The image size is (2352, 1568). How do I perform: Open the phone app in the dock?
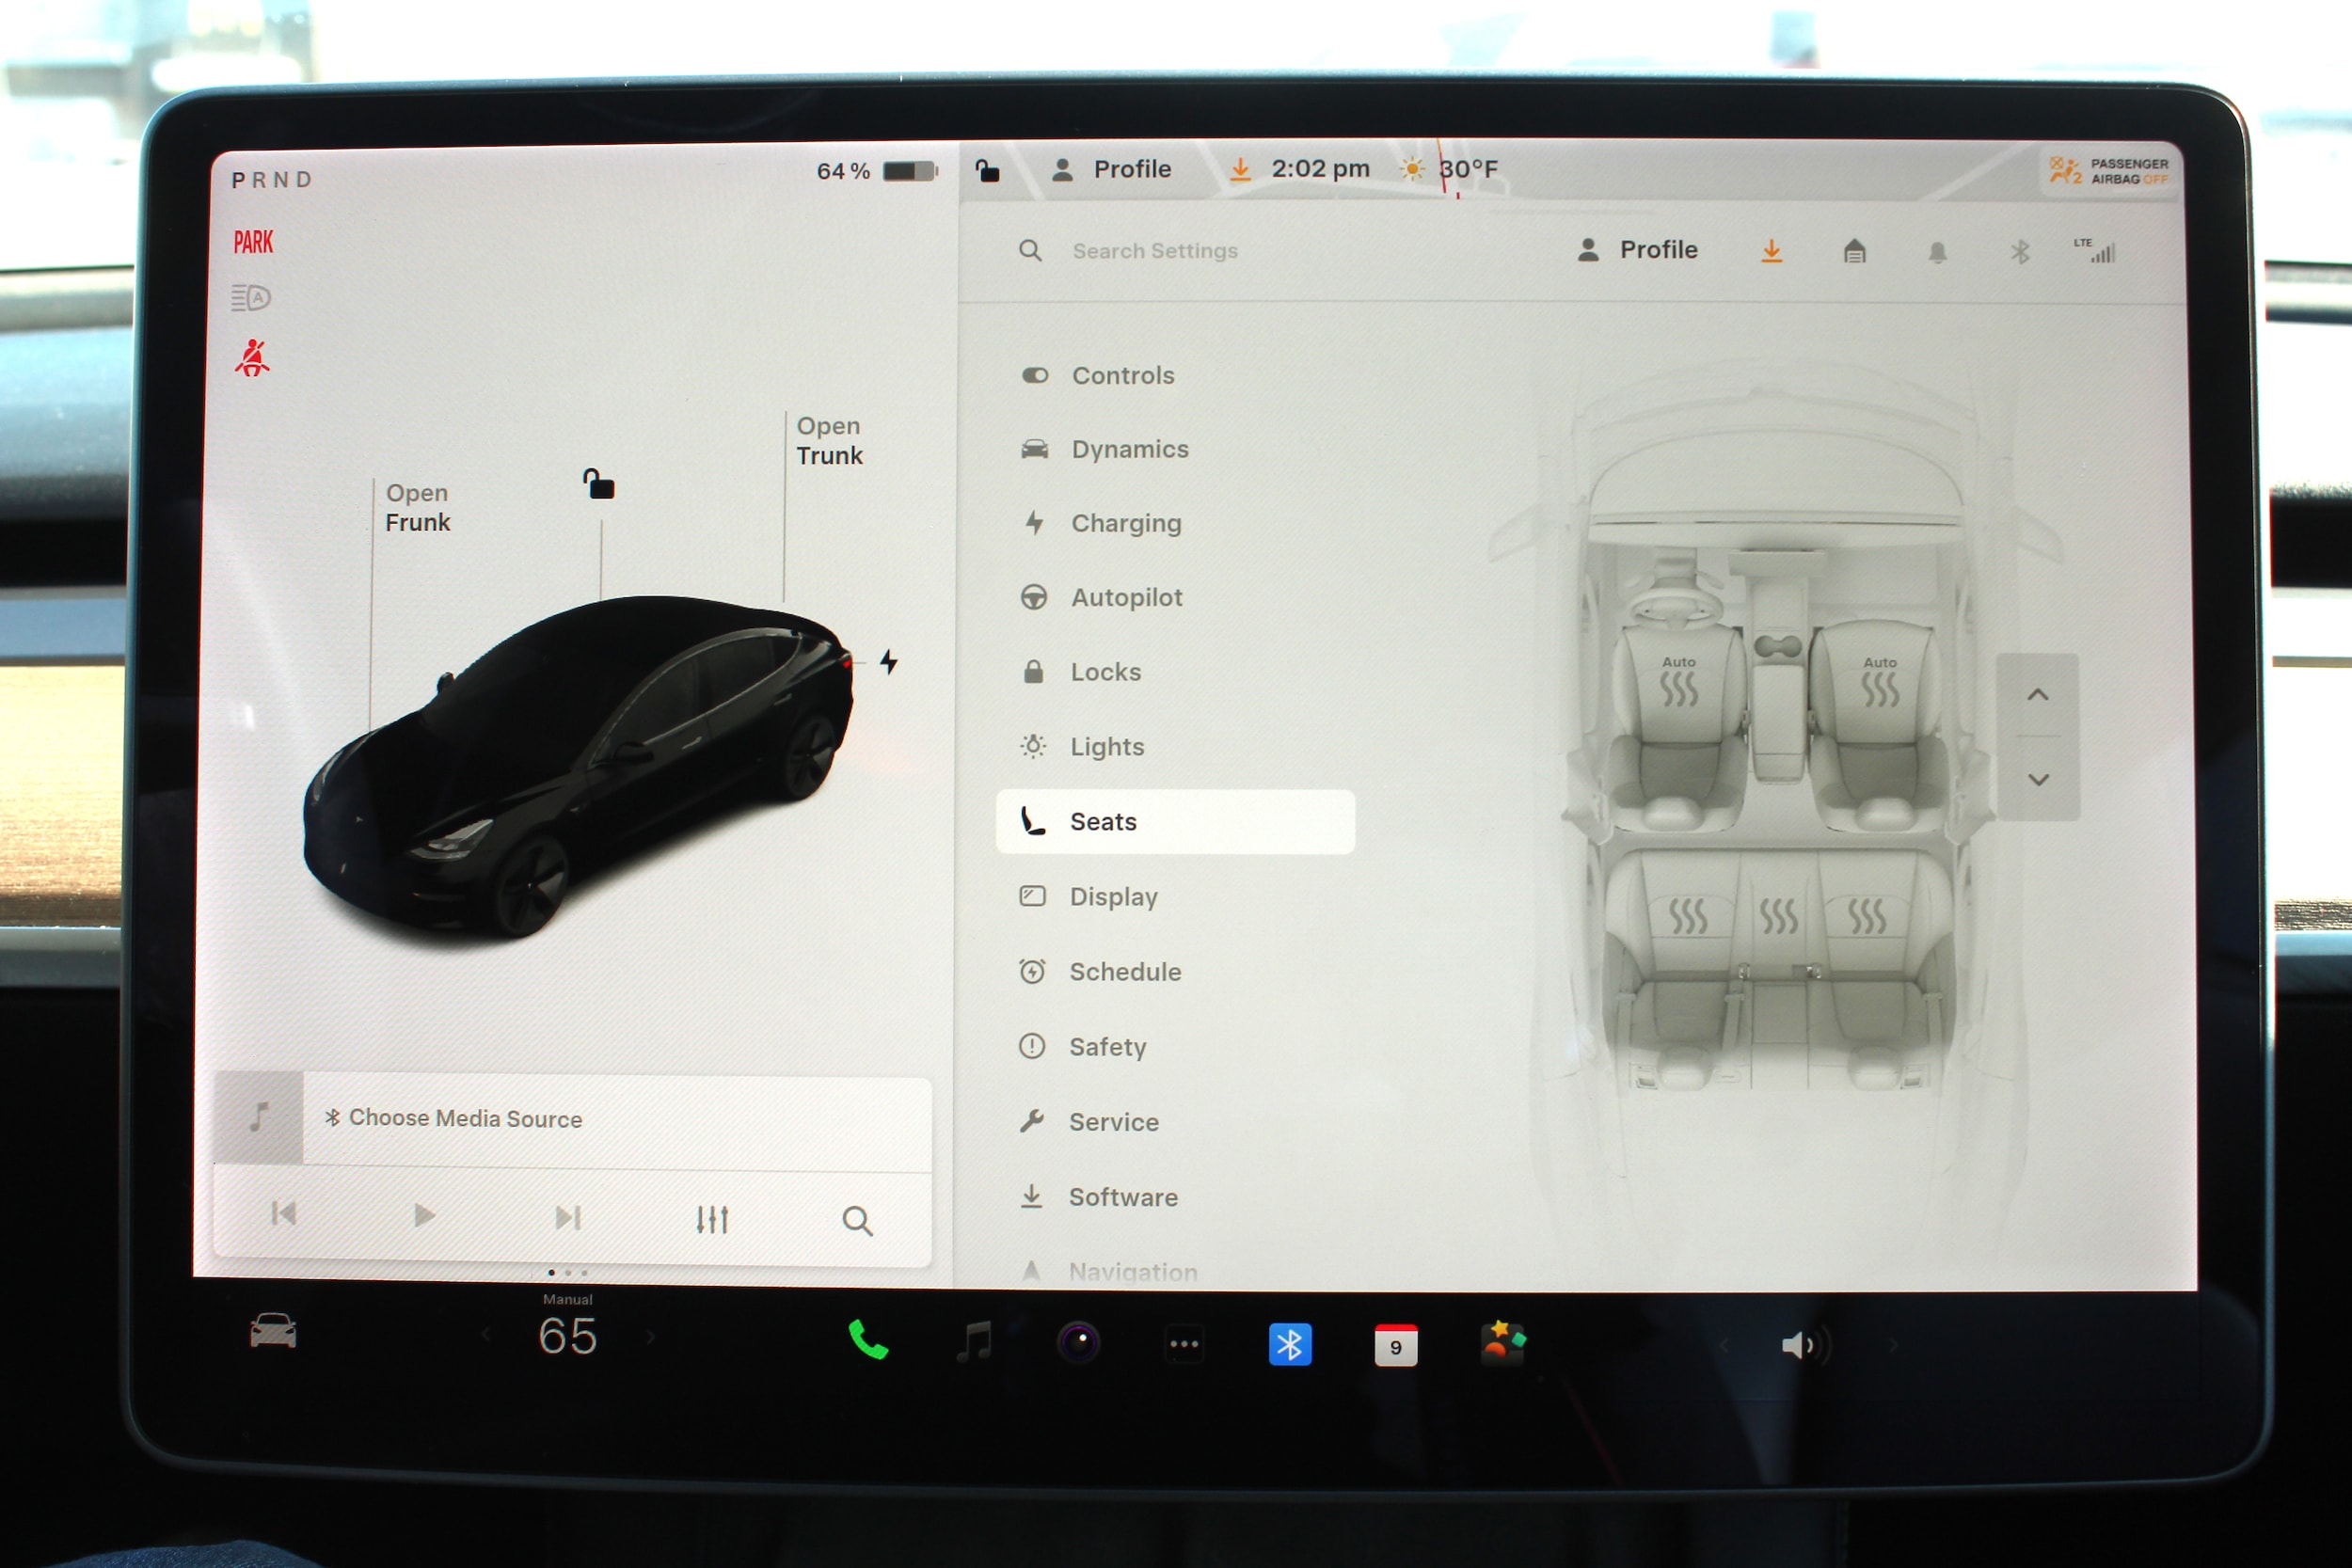click(867, 1341)
